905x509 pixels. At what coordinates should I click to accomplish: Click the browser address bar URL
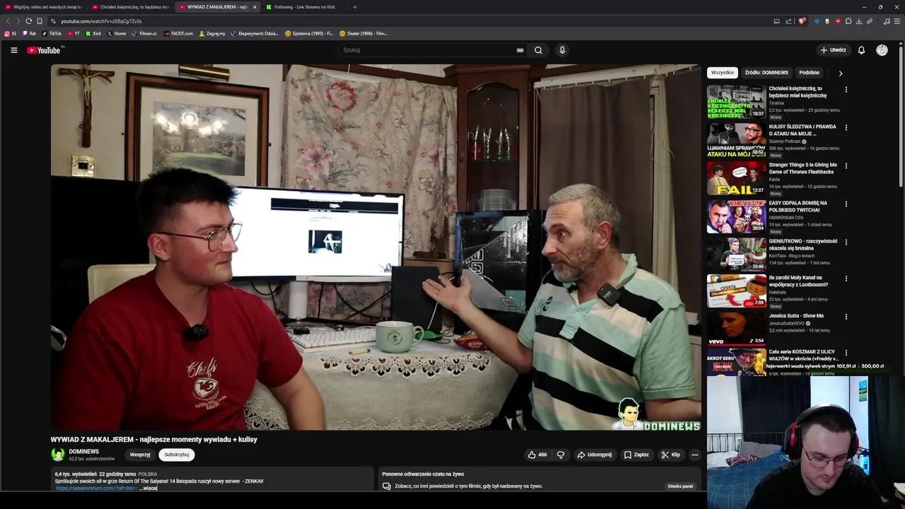point(101,21)
